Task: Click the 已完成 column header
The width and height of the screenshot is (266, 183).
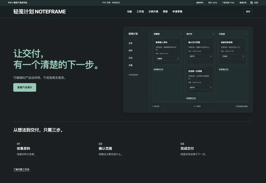Action: point(222,34)
